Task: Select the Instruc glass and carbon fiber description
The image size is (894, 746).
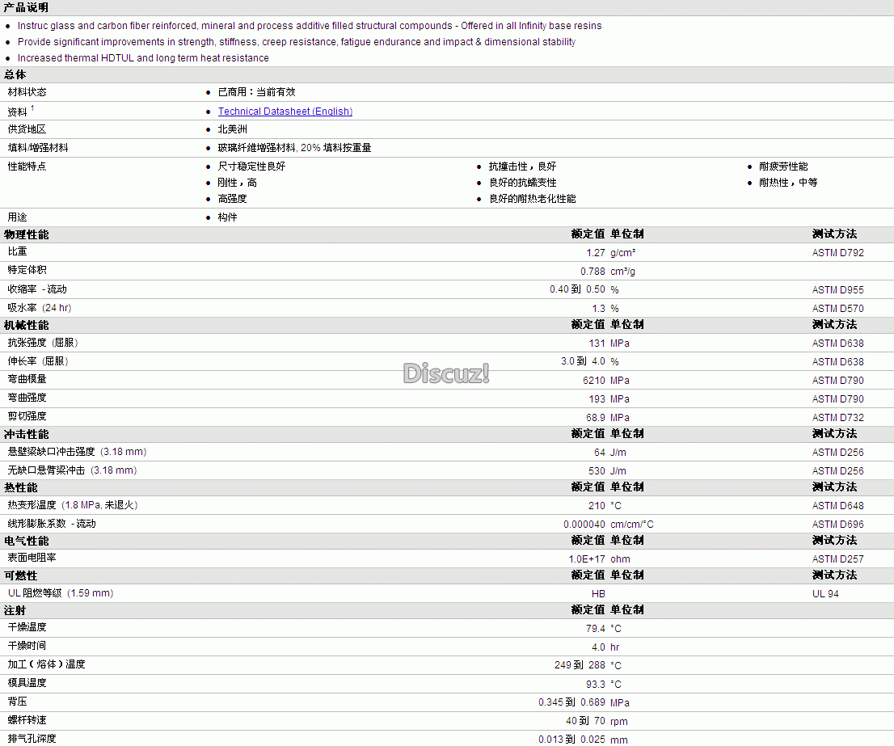Action: 310,26
